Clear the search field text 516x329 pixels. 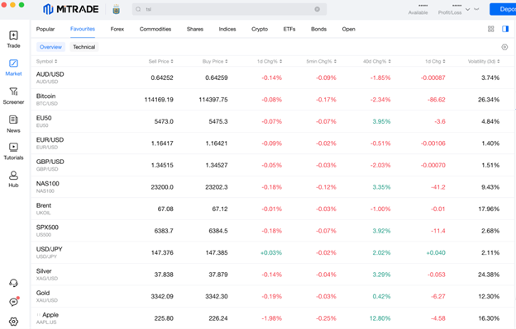(x=318, y=9)
